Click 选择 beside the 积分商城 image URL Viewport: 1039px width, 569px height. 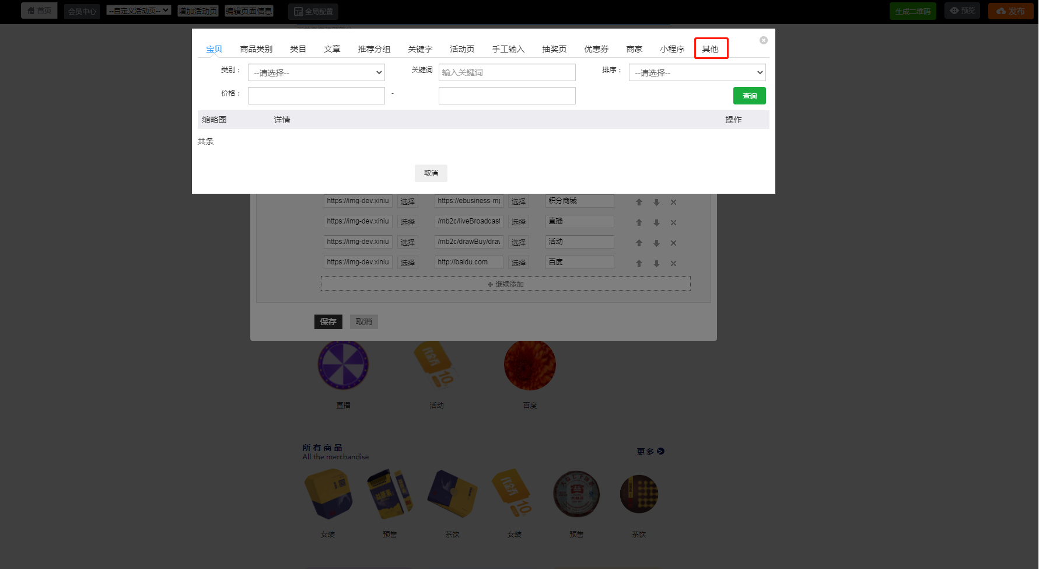pos(408,201)
